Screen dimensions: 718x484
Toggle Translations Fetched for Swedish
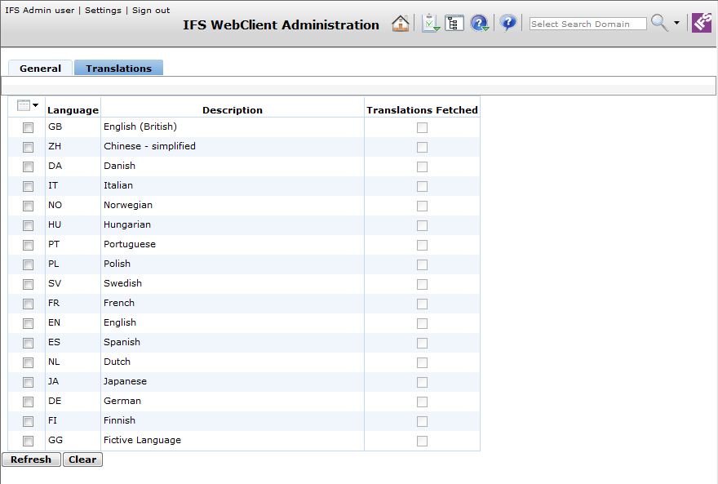tap(422, 284)
